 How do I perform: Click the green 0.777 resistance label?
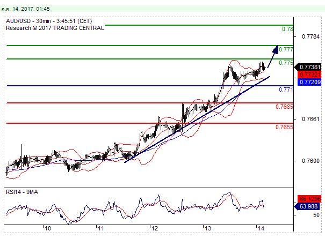tap(286, 49)
